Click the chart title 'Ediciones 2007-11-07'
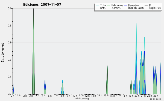The width and height of the screenshot is (164, 101). (x=42, y=5)
